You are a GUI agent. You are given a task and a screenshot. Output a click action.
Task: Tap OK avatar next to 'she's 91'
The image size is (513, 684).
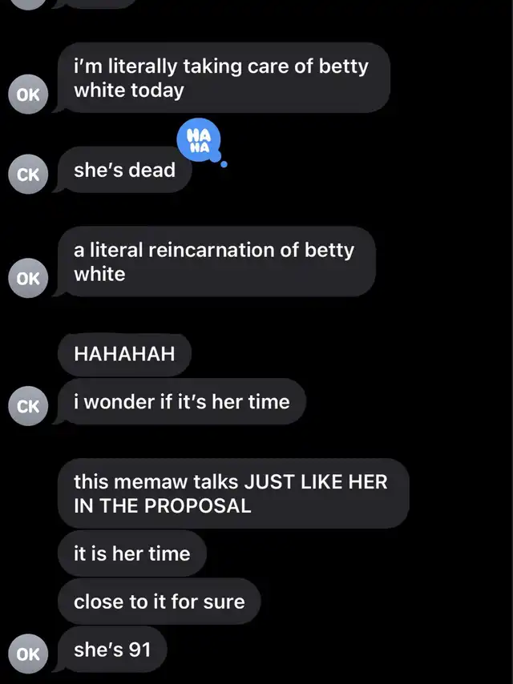(28, 654)
